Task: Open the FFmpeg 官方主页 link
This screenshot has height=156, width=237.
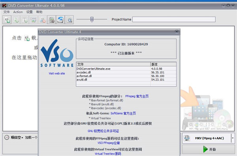Action: (x=137, y=96)
